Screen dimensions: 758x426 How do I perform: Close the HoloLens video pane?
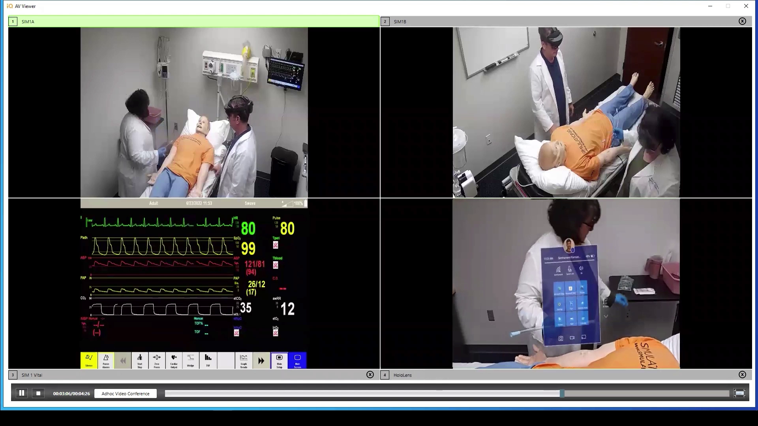[742, 375]
